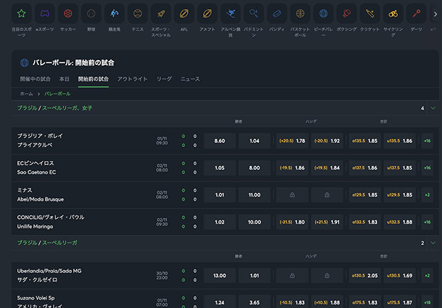Open the サッカー (soccer) sport icon

pos(67,13)
